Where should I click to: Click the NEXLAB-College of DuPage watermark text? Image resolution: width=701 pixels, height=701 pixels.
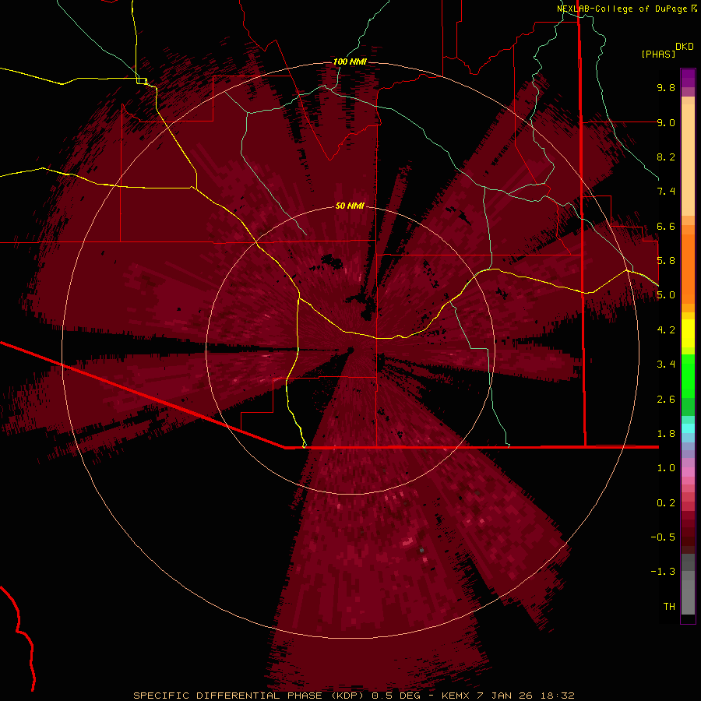627,9
